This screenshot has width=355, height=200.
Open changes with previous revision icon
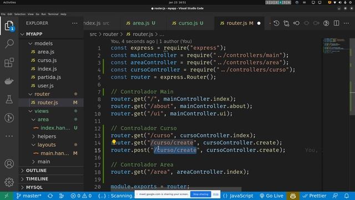[x=296, y=23]
